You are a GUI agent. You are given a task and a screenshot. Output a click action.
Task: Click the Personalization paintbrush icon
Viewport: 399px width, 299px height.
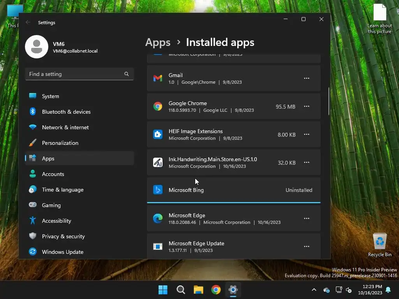tap(33, 142)
